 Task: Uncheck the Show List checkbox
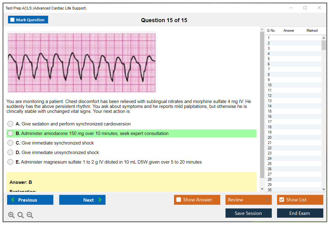(281, 200)
